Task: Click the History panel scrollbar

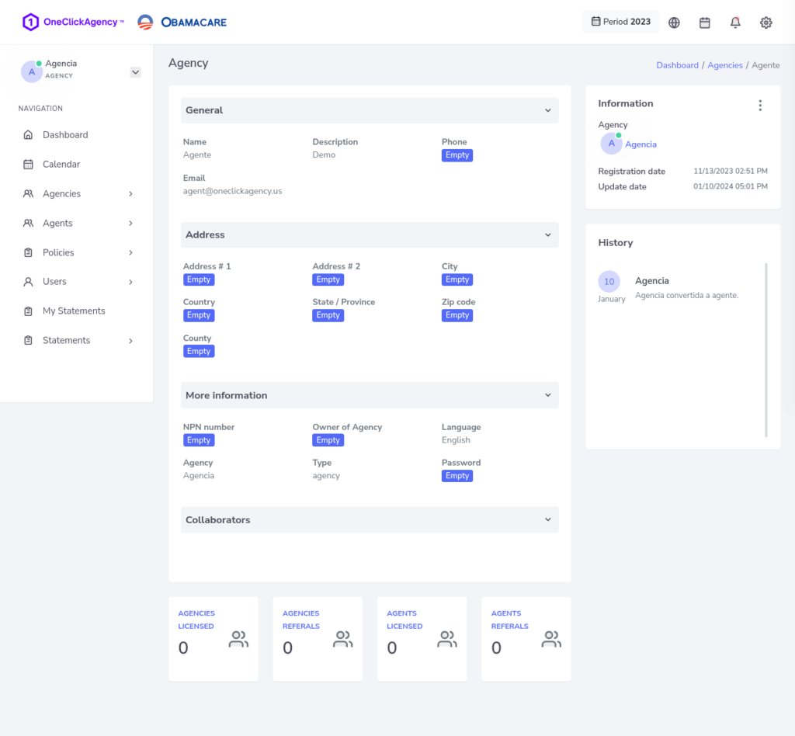Action: tap(766, 349)
